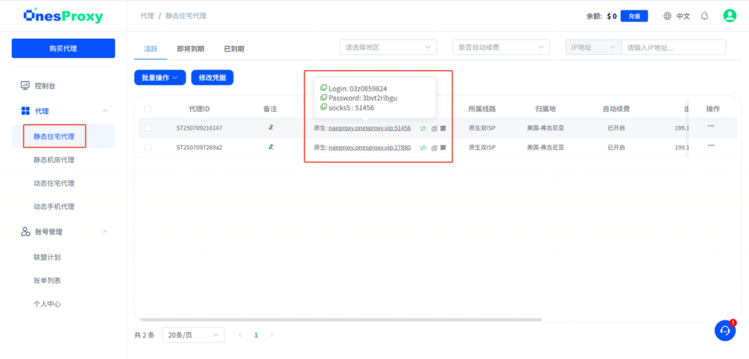Viewport: 749px width, 359px height.
Task: Switch to the 即将到期 tab
Action: click(x=190, y=49)
